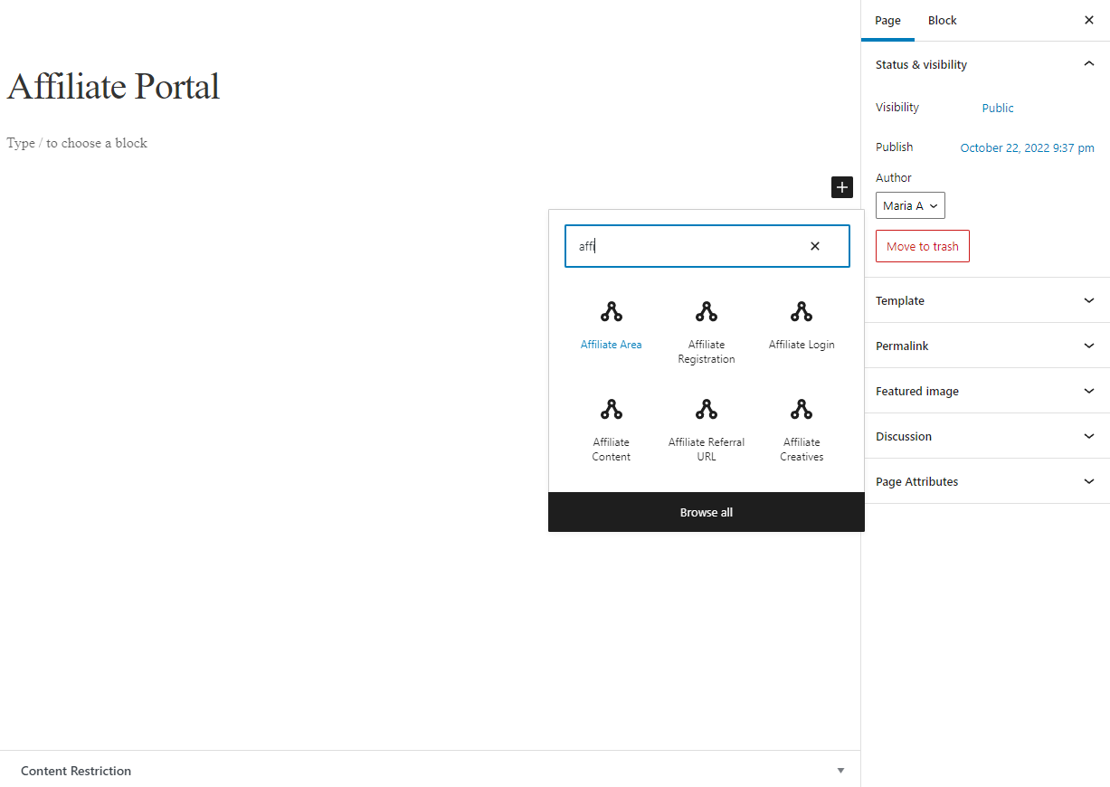Expand the Template panel
Screen dimensions: 1110x787
[985, 300]
